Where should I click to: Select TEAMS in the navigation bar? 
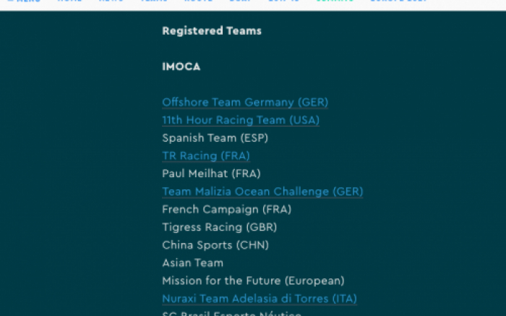point(154,1)
